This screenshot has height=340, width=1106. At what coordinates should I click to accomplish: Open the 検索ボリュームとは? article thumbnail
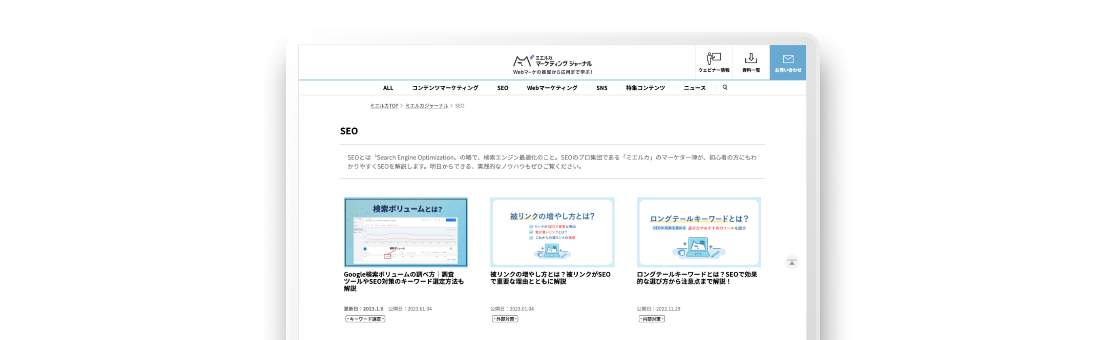point(405,232)
